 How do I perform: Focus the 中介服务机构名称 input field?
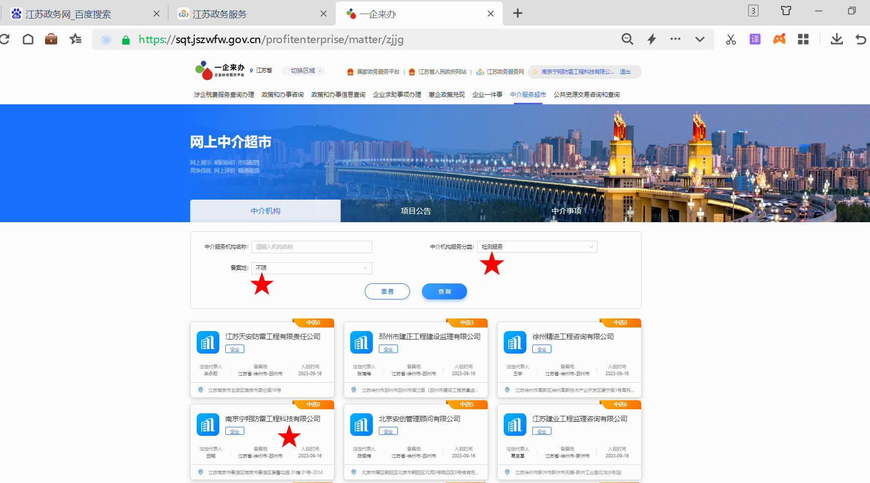click(x=312, y=247)
